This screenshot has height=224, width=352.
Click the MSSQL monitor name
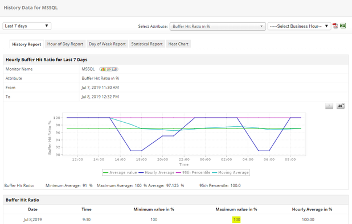pyautogui.click(x=88, y=69)
